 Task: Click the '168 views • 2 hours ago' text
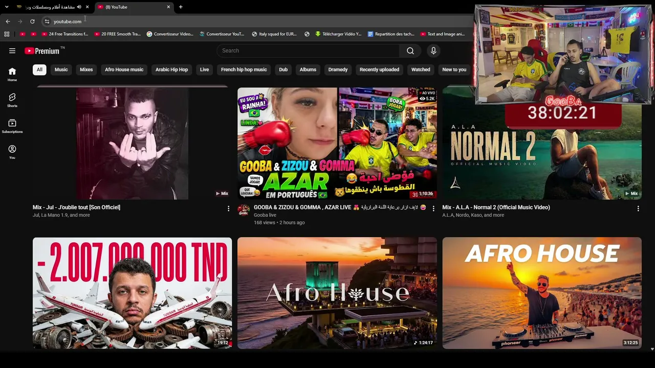tap(279, 222)
